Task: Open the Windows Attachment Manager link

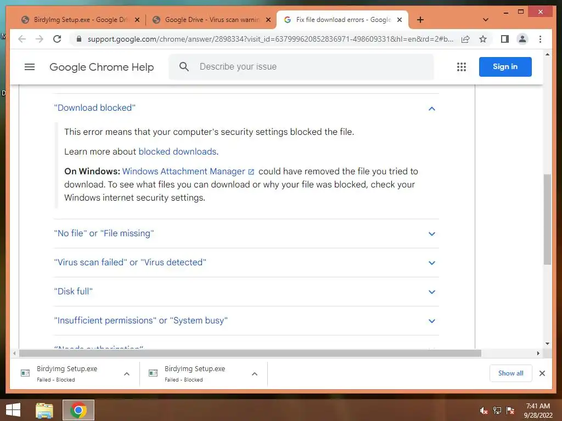Action: [188, 171]
